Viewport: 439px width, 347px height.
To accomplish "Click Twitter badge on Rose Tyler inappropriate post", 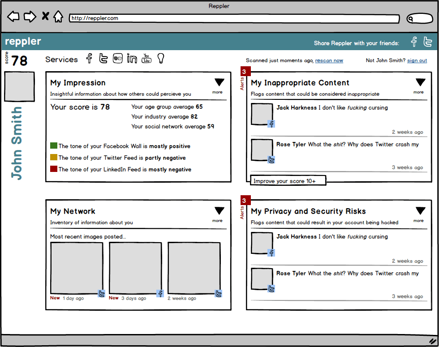I will pyautogui.click(x=271, y=160).
